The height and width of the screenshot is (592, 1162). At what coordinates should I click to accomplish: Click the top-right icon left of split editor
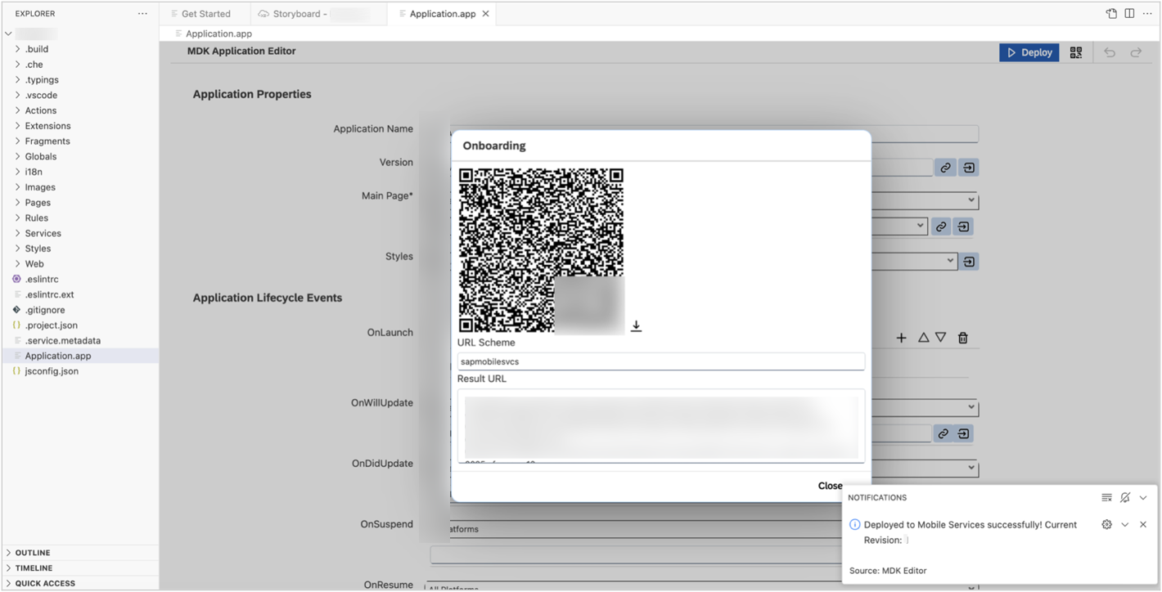(x=1111, y=14)
